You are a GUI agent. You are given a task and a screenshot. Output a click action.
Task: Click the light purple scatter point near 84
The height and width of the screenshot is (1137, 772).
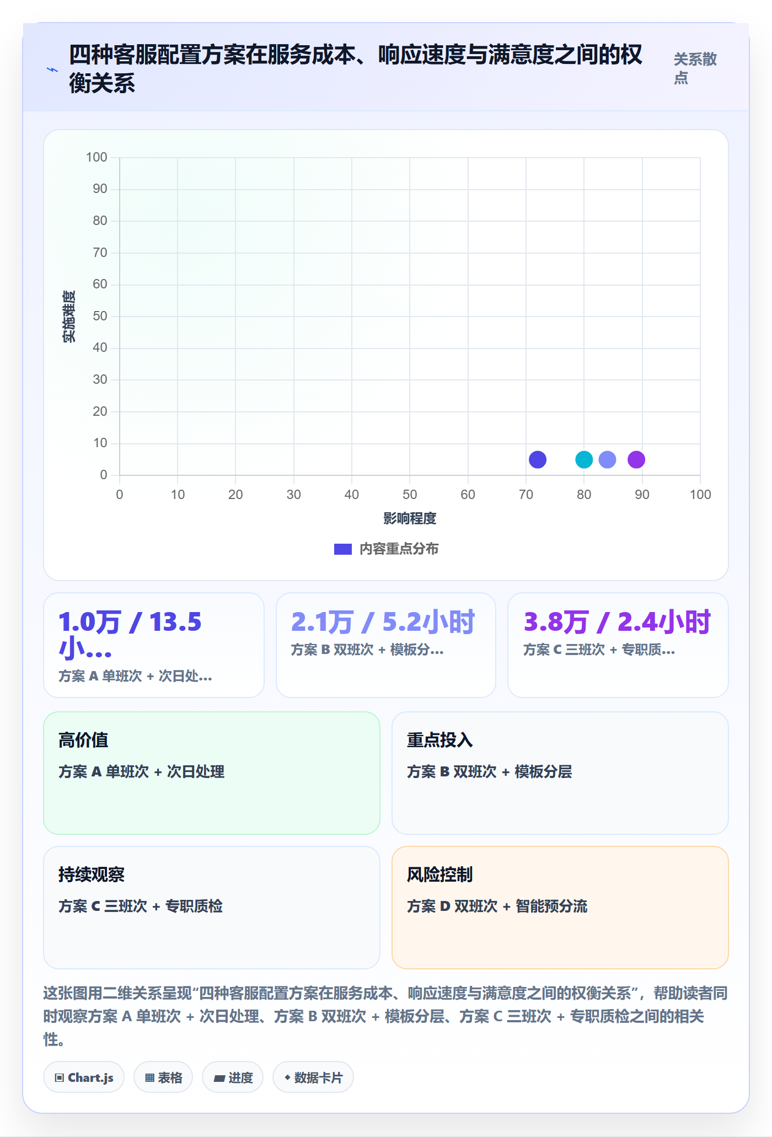(x=607, y=459)
